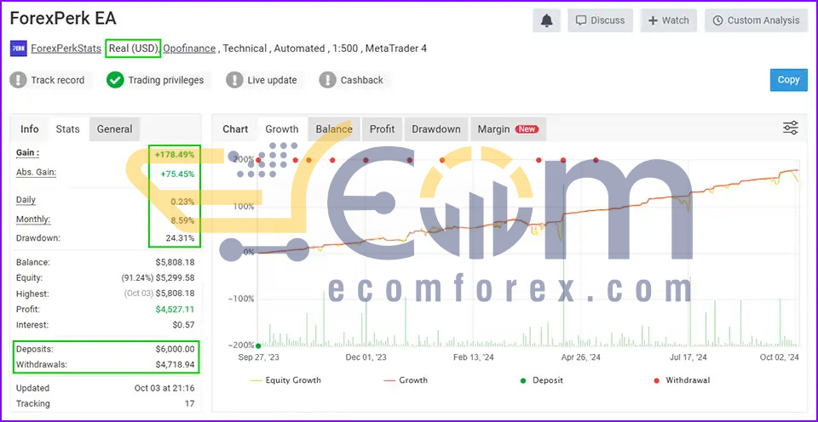Image resolution: width=818 pixels, height=422 pixels.
Task: Toggle Withdrawal legend series
Action: point(682,380)
